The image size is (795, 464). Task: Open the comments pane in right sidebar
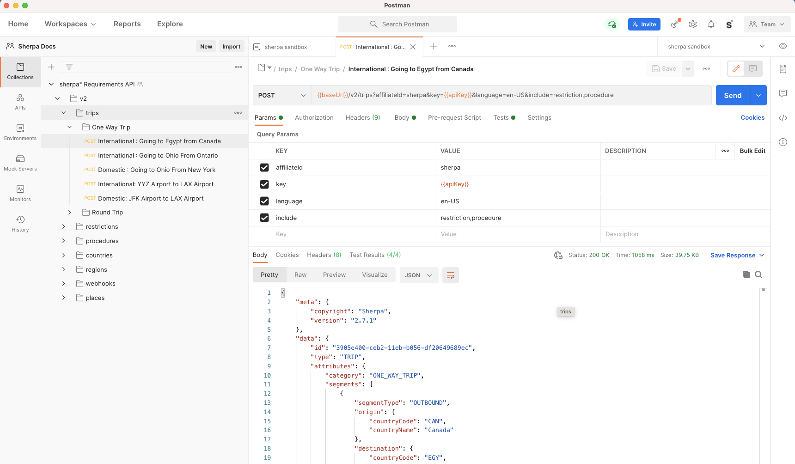click(x=783, y=93)
